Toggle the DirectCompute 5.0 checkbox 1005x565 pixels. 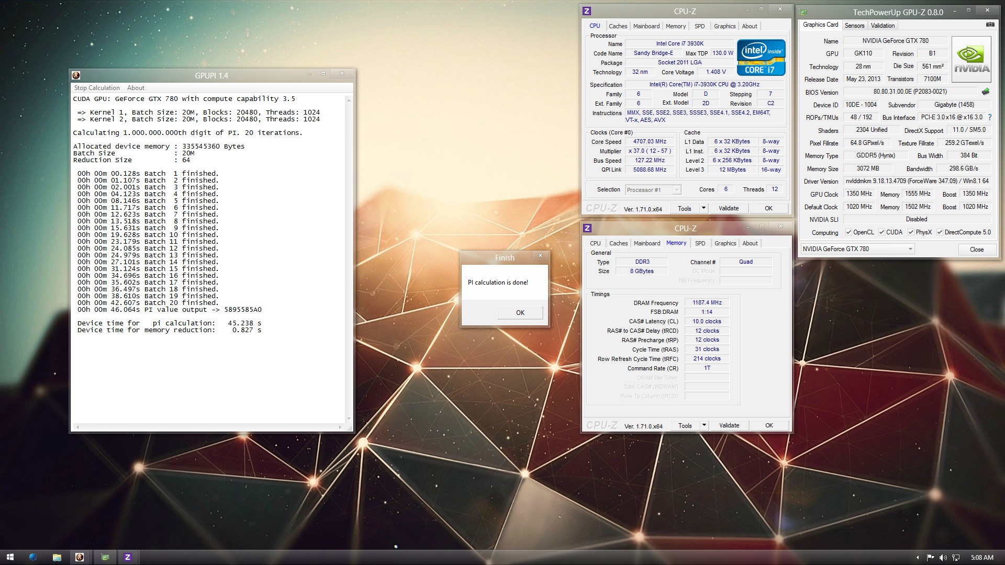point(940,232)
